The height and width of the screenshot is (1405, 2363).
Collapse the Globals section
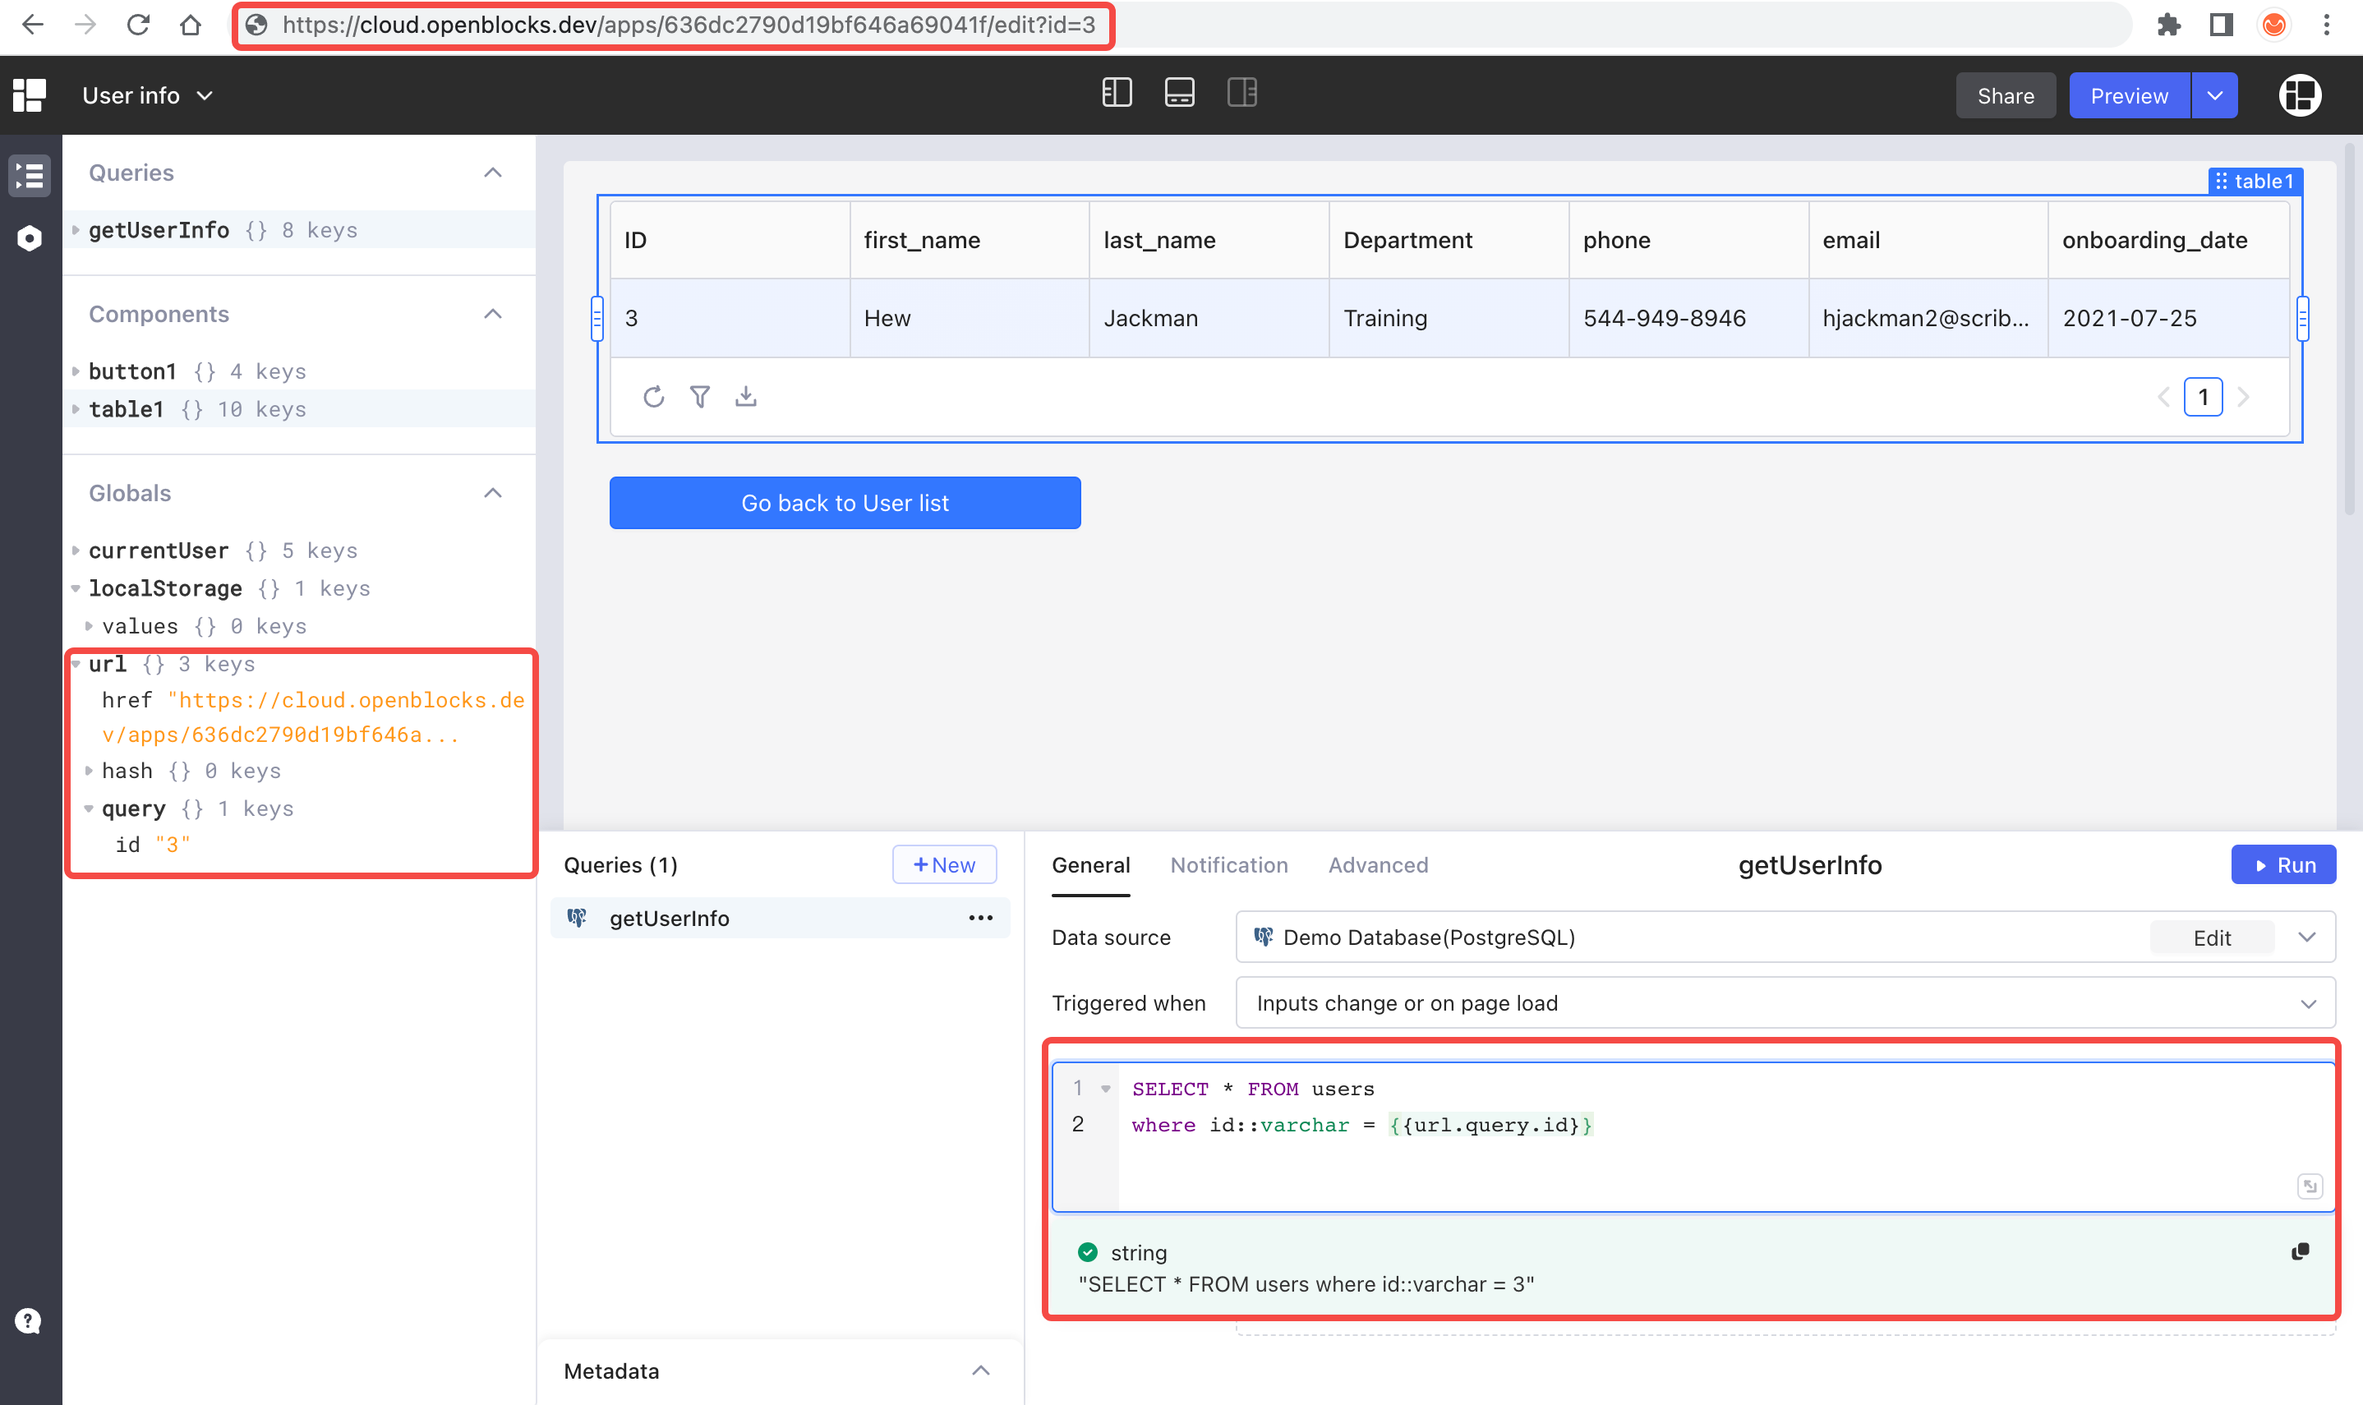click(x=493, y=493)
